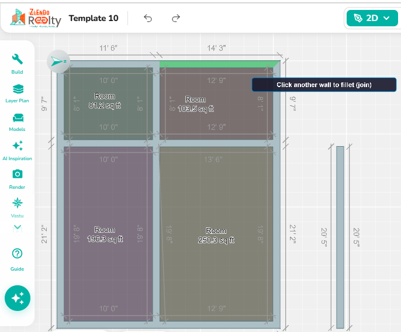
Task: Click the undo arrow
Action: [148, 18]
